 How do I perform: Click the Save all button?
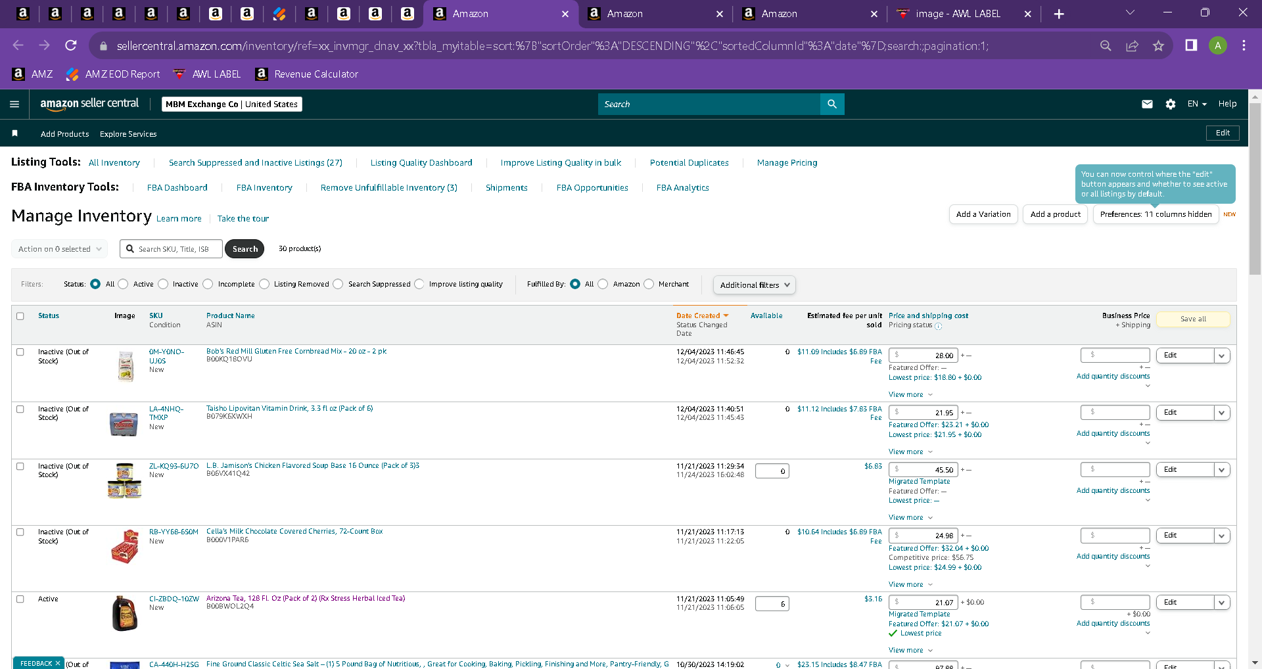point(1193,319)
